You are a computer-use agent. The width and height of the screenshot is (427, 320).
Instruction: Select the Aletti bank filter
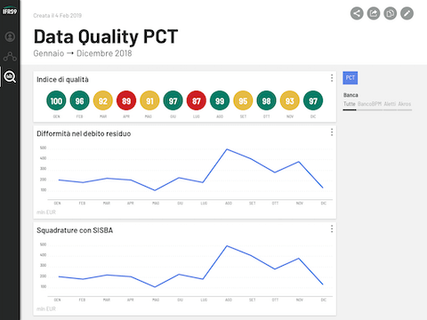pyautogui.click(x=390, y=104)
